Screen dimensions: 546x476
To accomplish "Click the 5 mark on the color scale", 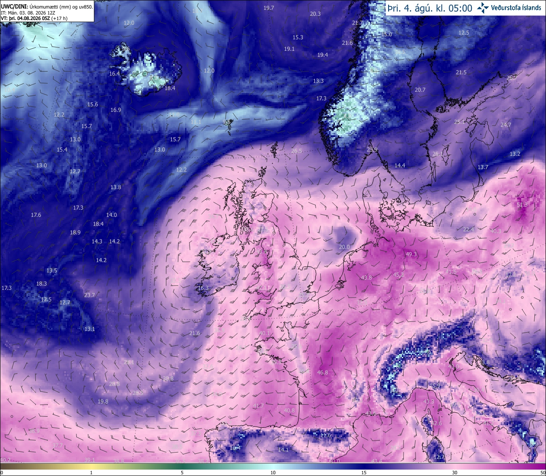I will tap(182, 473).
